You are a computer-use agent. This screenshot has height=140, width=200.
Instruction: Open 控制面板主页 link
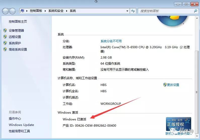click(18, 22)
